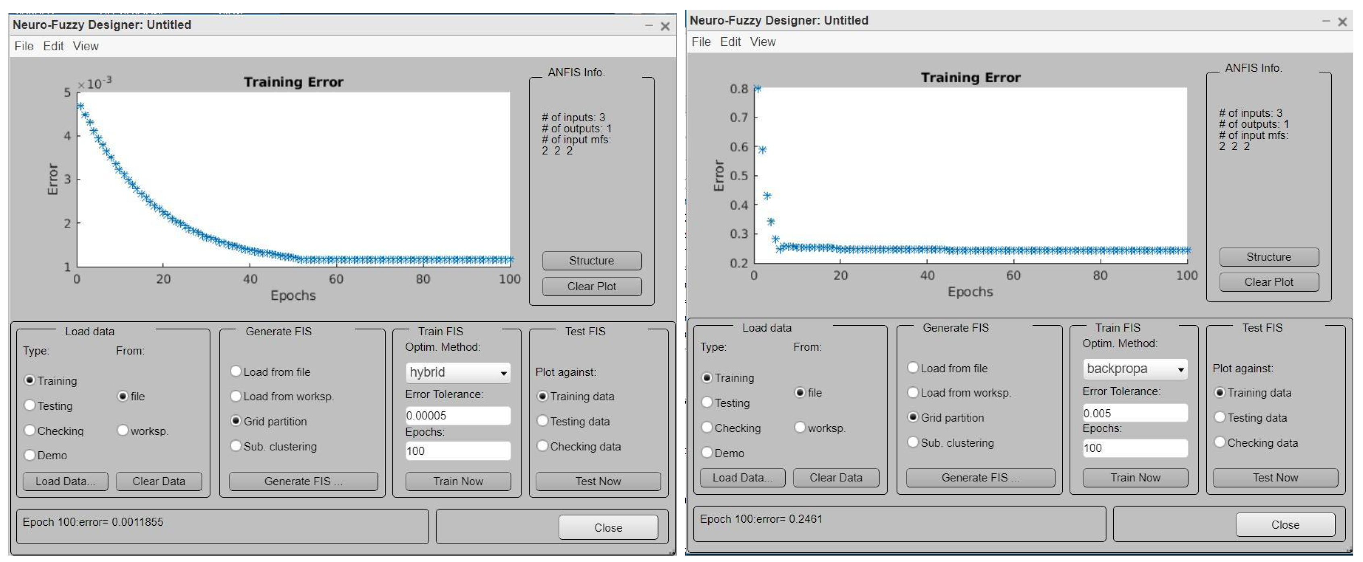The image size is (1363, 562).
Task: Open View menu in right window
Action: 763,42
